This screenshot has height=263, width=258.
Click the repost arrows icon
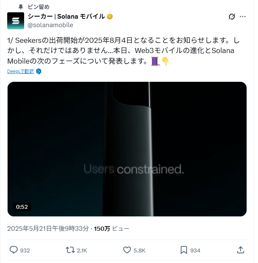click(x=70, y=250)
